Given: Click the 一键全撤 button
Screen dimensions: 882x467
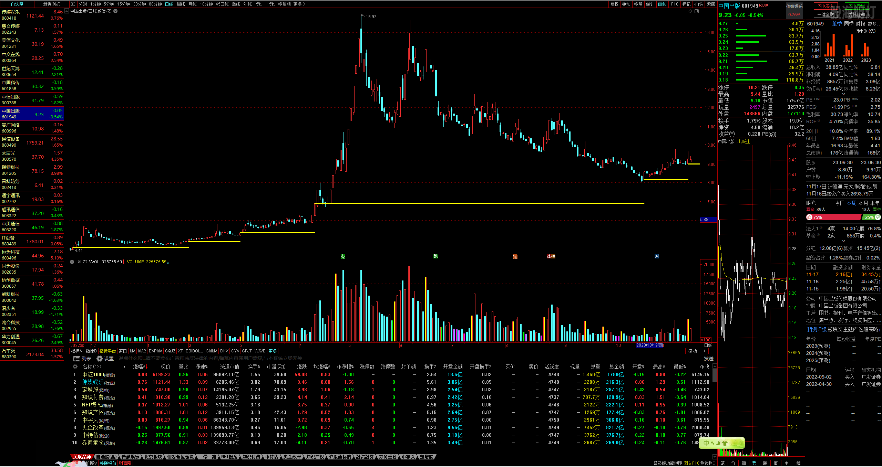Looking at the screenshot, I should [x=826, y=14].
